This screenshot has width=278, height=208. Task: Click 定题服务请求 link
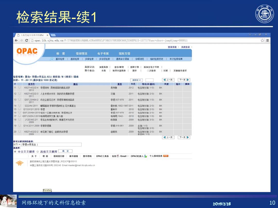[x=180, y=71]
